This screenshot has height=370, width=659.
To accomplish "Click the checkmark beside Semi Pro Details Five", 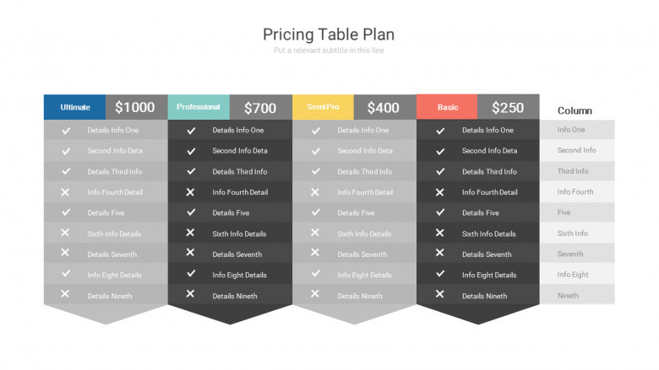I will pyautogui.click(x=315, y=212).
